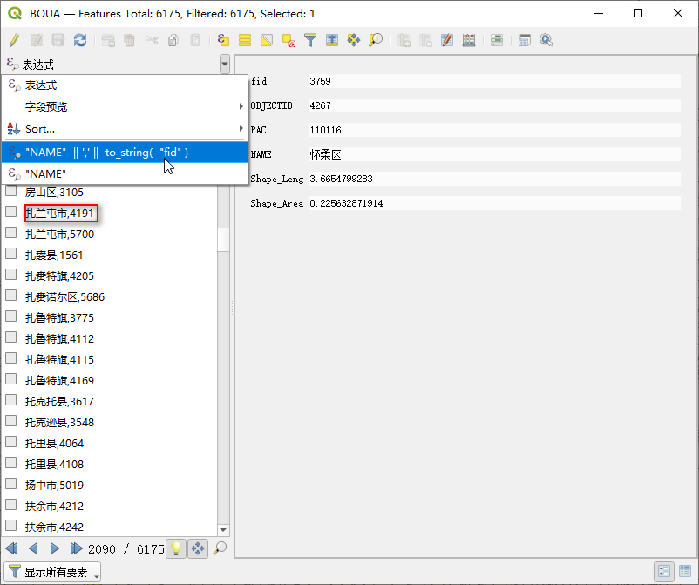Screen dimensions: 699x585
Task: Choose 表达式 in the dropdown menu
Action: [125, 85]
